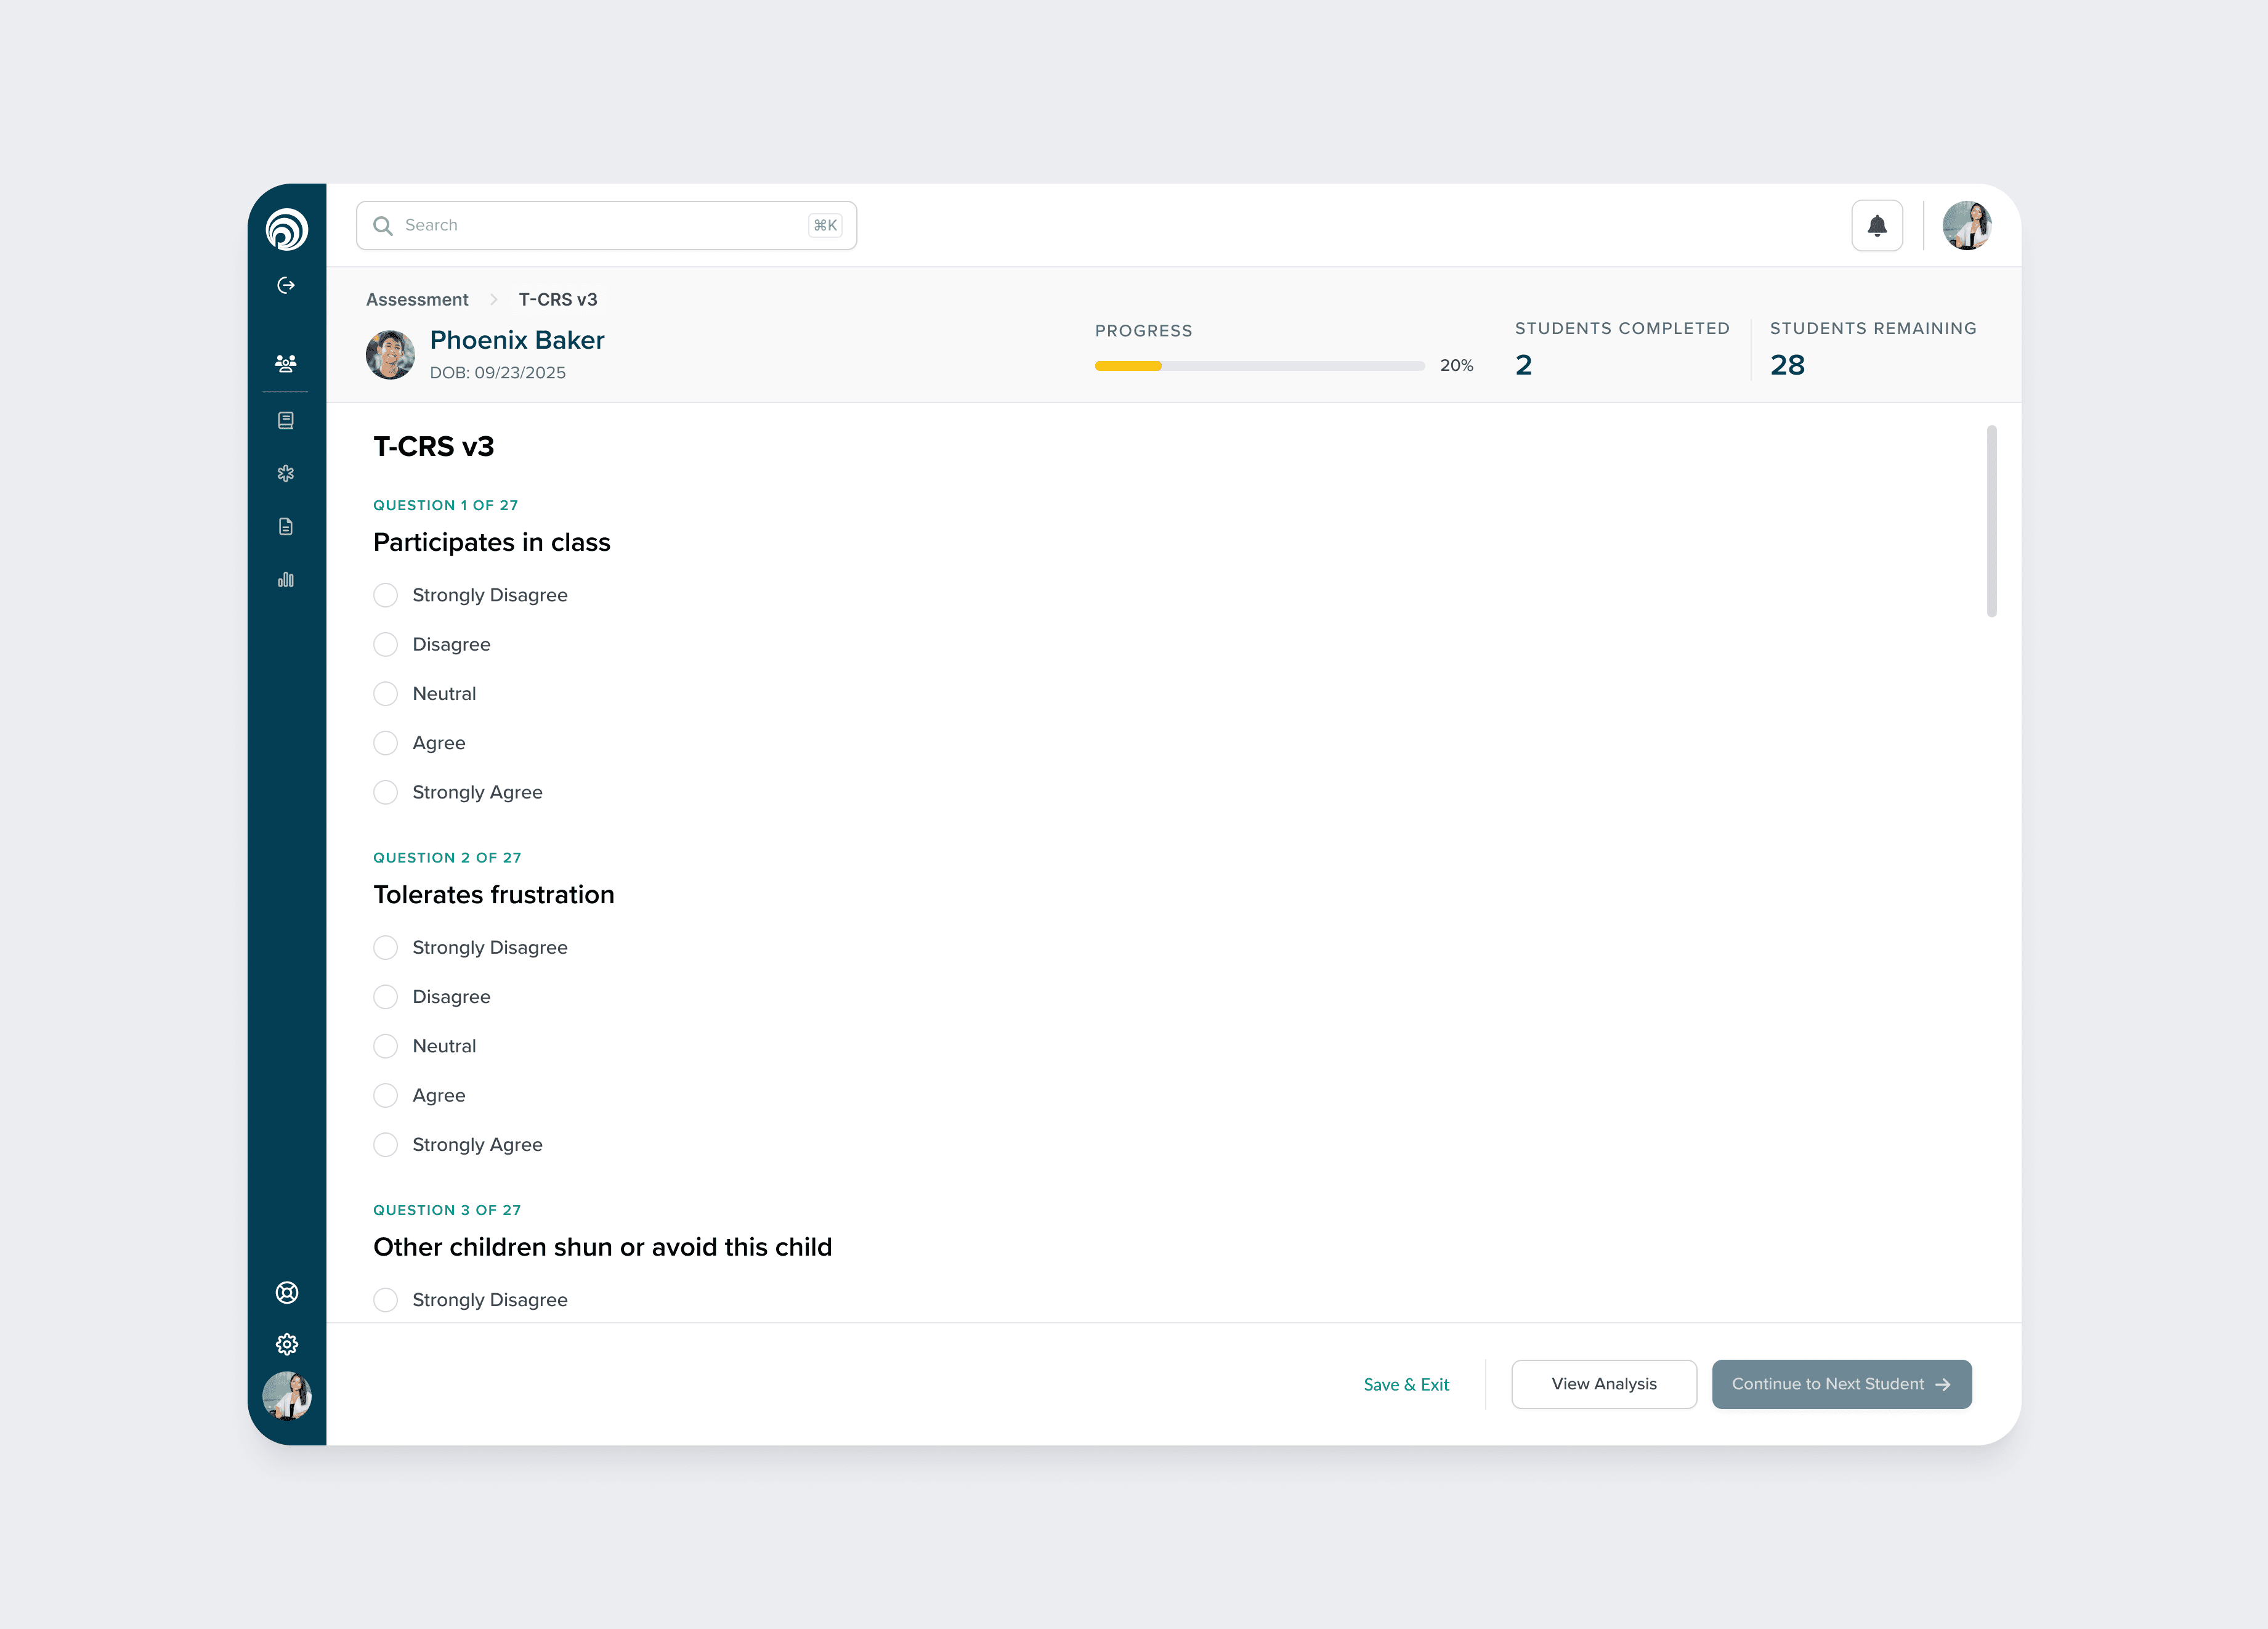Open the document icon in sidebar
This screenshot has height=1629, width=2268.
(x=286, y=527)
